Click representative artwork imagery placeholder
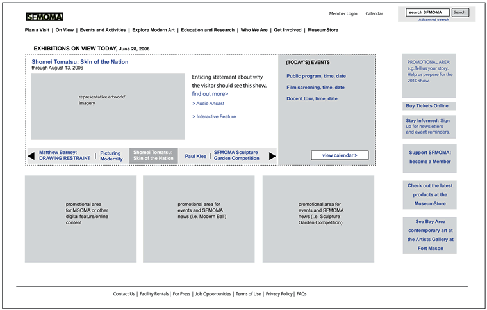This screenshot has width=487, height=310. point(108,107)
